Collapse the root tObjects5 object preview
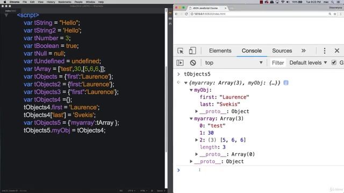Image resolution: width=344 pixels, height=193 pixels. [185, 83]
